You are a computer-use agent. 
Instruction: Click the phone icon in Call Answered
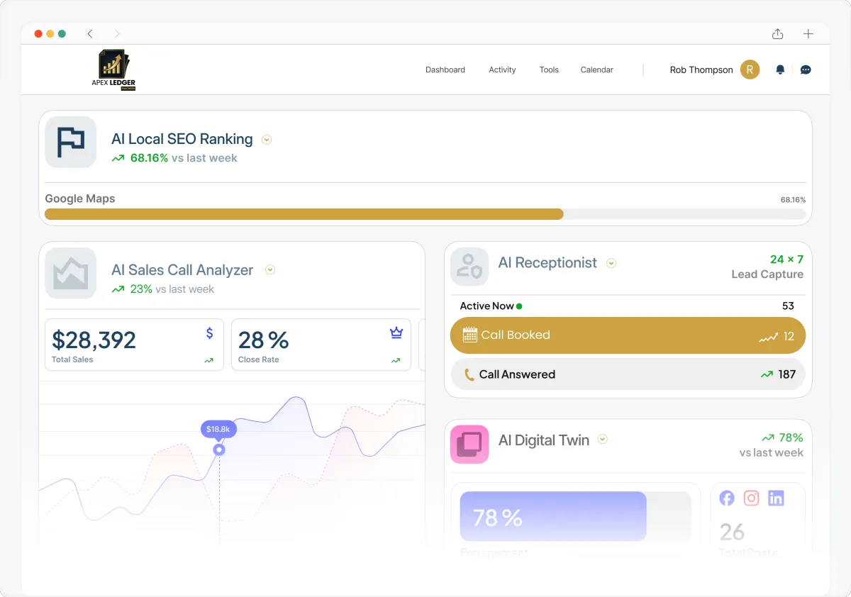(469, 374)
